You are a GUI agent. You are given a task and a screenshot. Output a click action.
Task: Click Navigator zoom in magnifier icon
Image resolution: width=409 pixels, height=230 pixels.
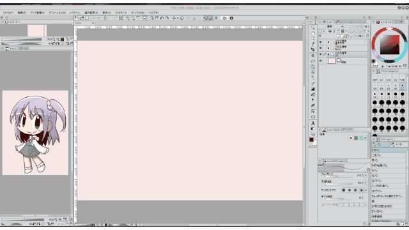(x=58, y=40)
